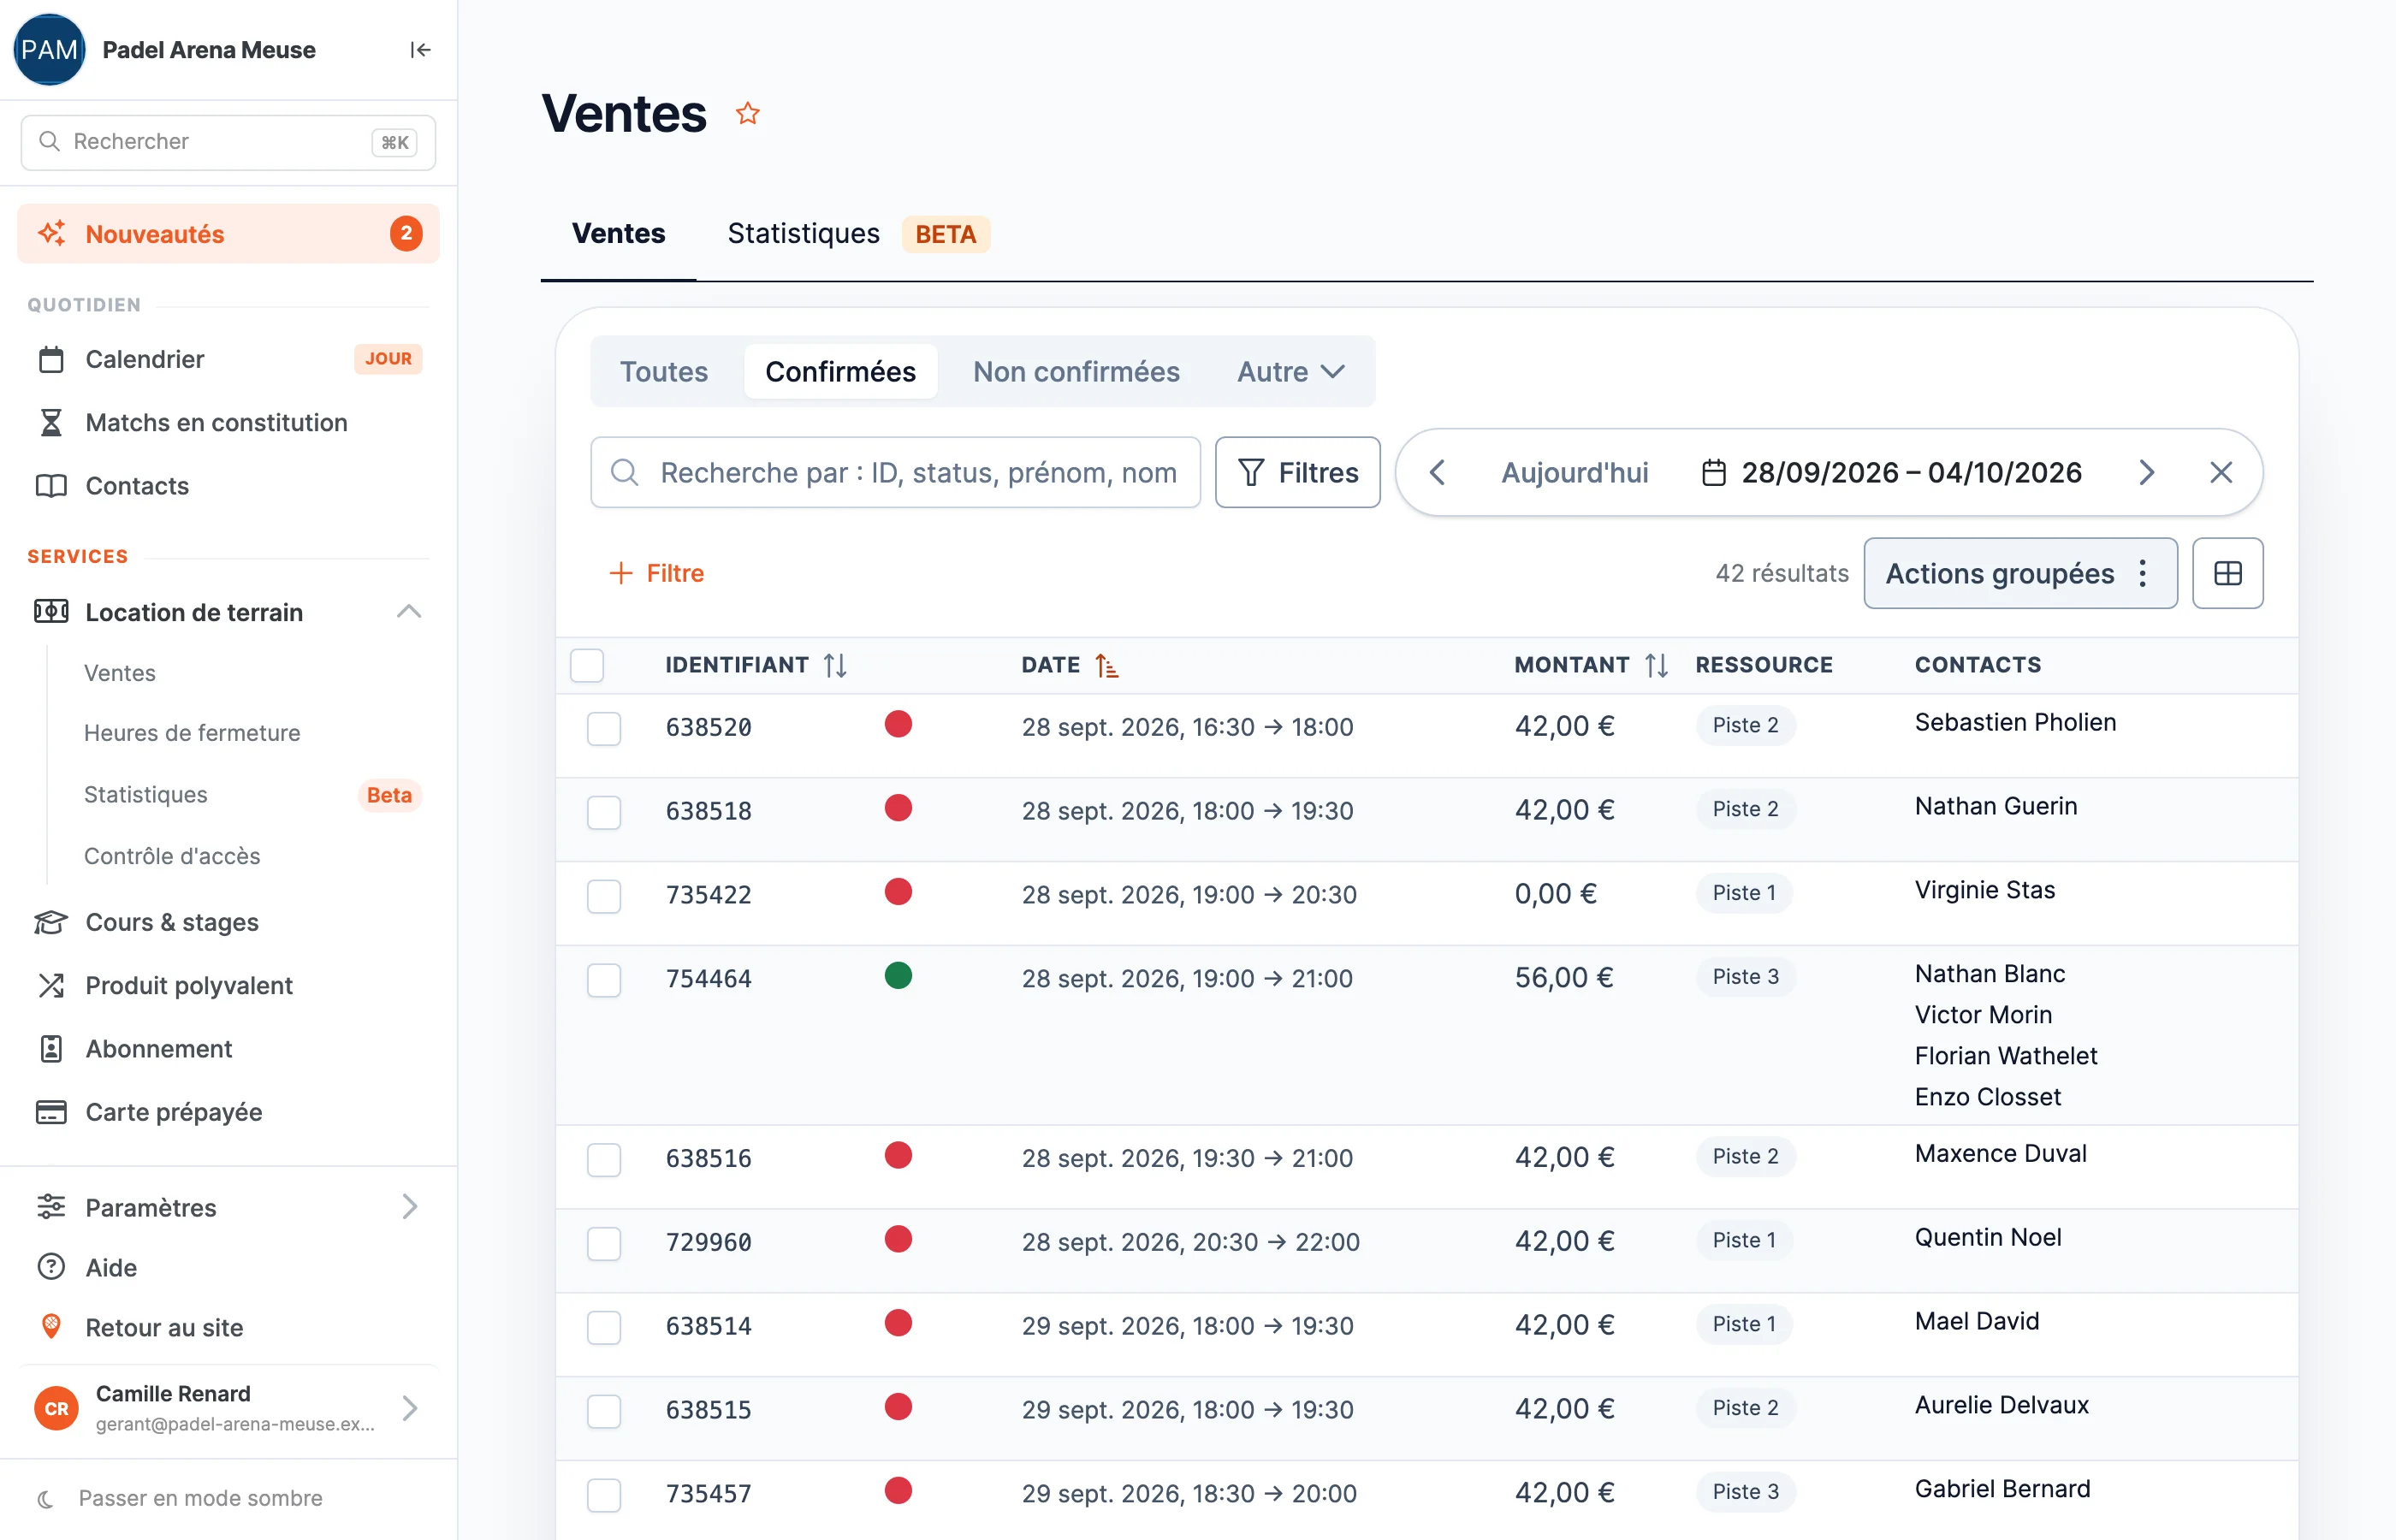Collapse the Location de terrain menu
The width and height of the screenshot is (2396, 1540).
408,612
